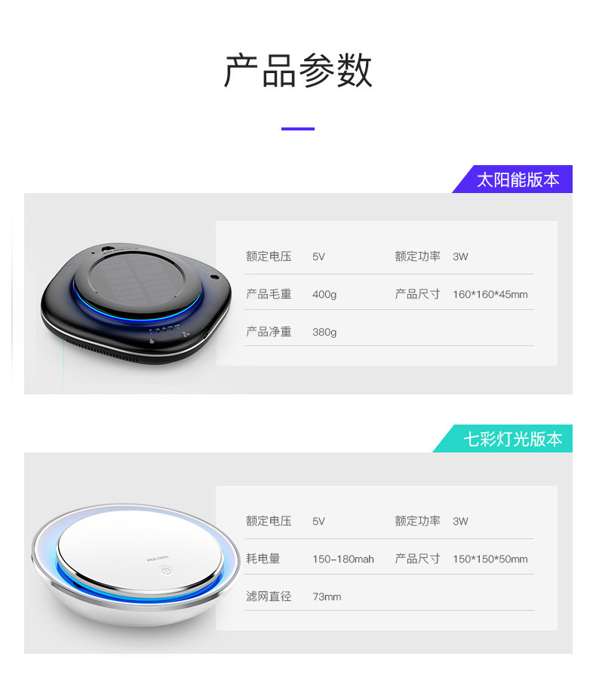The height and width of the screenshot is (696, 596).
Task: Click the blue indicator lights on black purifier
Action: click(164, 329)
